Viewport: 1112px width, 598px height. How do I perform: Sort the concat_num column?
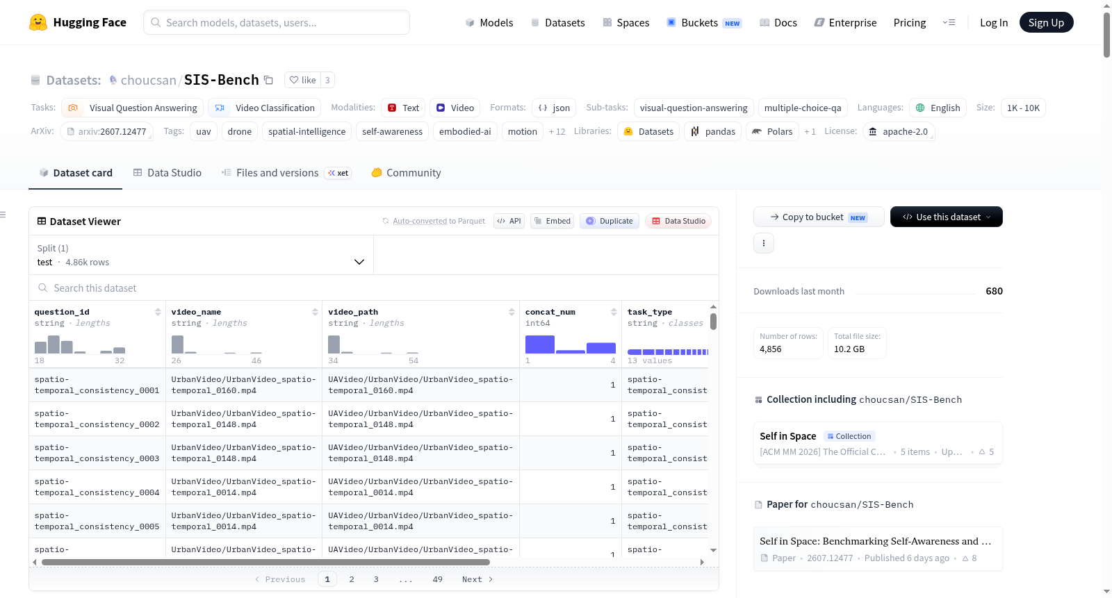(614, 312)
